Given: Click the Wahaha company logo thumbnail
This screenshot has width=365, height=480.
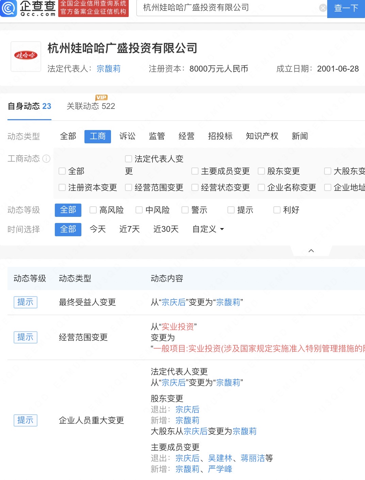Looking at the screenshot, I should [x=26, y=56].
